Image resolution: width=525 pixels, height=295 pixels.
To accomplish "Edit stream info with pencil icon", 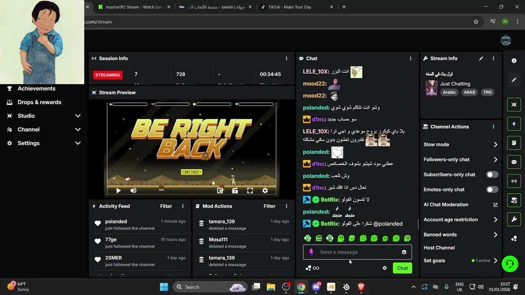I will (481, 59).
